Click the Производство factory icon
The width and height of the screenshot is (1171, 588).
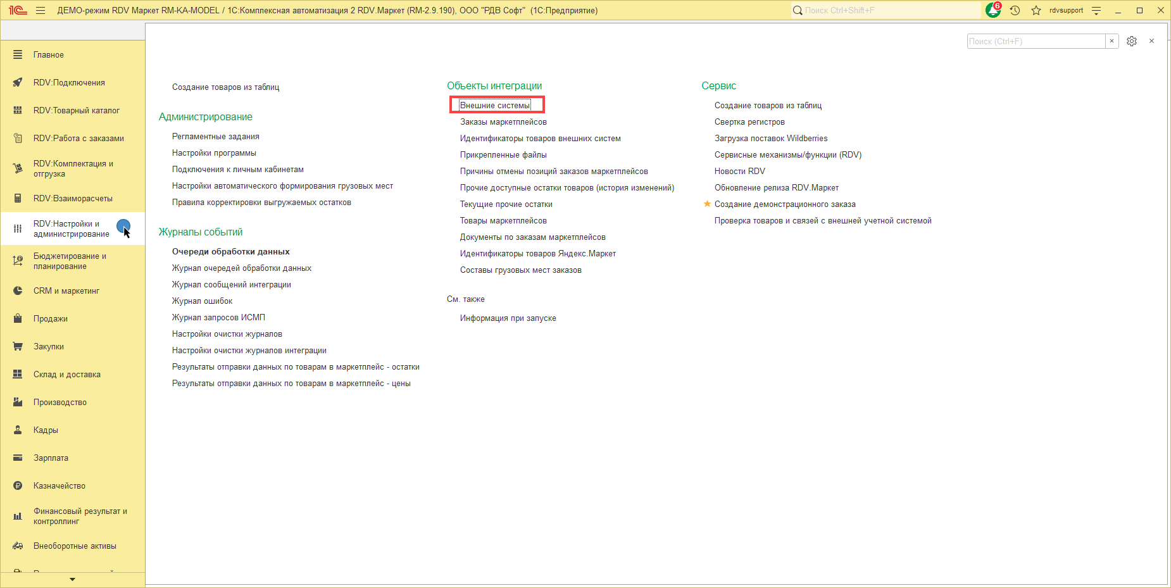18,402
